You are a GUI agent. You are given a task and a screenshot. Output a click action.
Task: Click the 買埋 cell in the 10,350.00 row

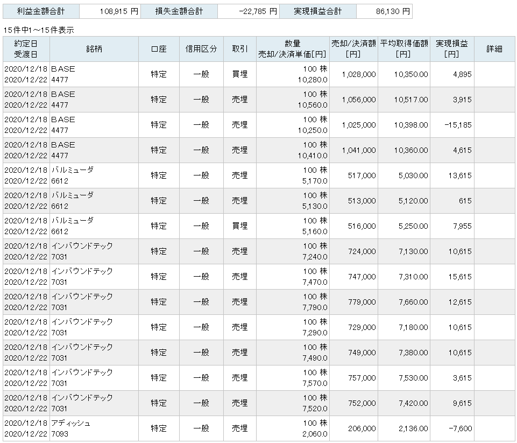[240, 74]
